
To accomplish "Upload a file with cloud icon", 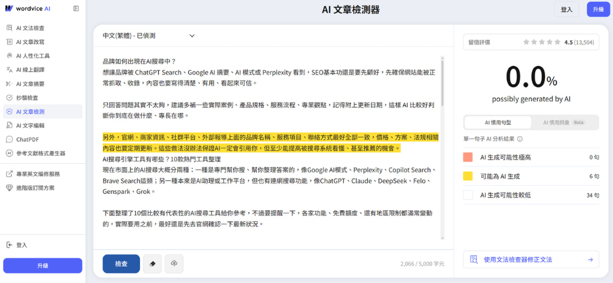I will pyautogui.click(x=174, y=264).
